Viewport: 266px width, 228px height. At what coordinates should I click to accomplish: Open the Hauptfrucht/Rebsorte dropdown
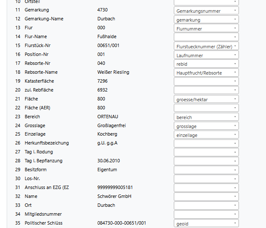(x=206, y=73)
